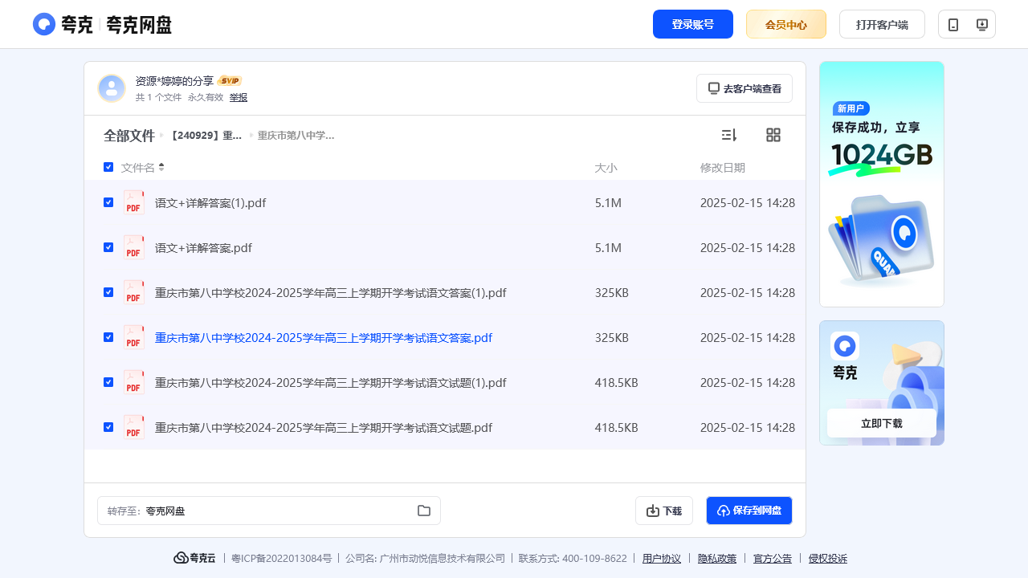Open 官方公告 footer link
This screenshot has width=1028, height=578.
pos(773,559)
